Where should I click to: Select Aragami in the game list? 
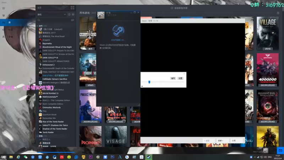tap(46, 40)
